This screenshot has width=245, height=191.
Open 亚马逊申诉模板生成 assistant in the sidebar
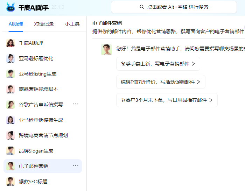pos(41,120)
